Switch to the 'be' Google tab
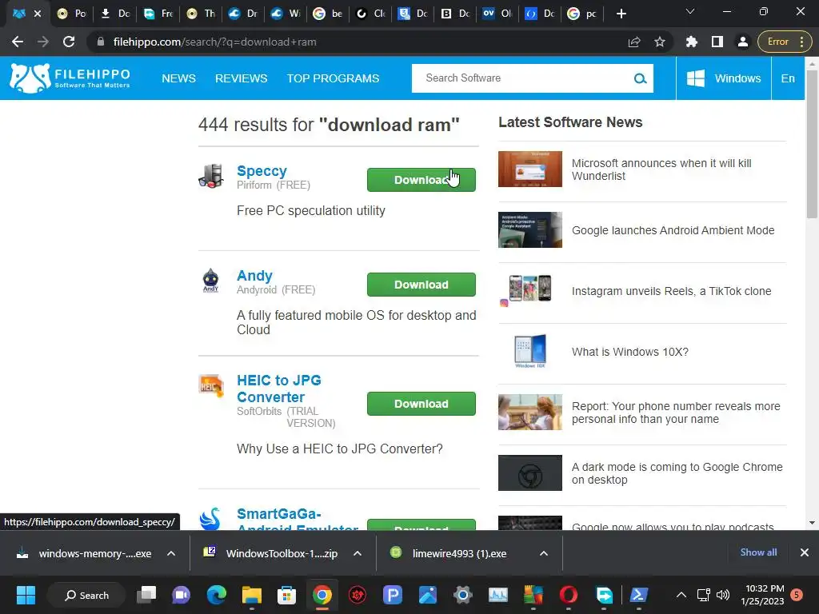Viewport: 819px width, 614px height. coord(328,14)
